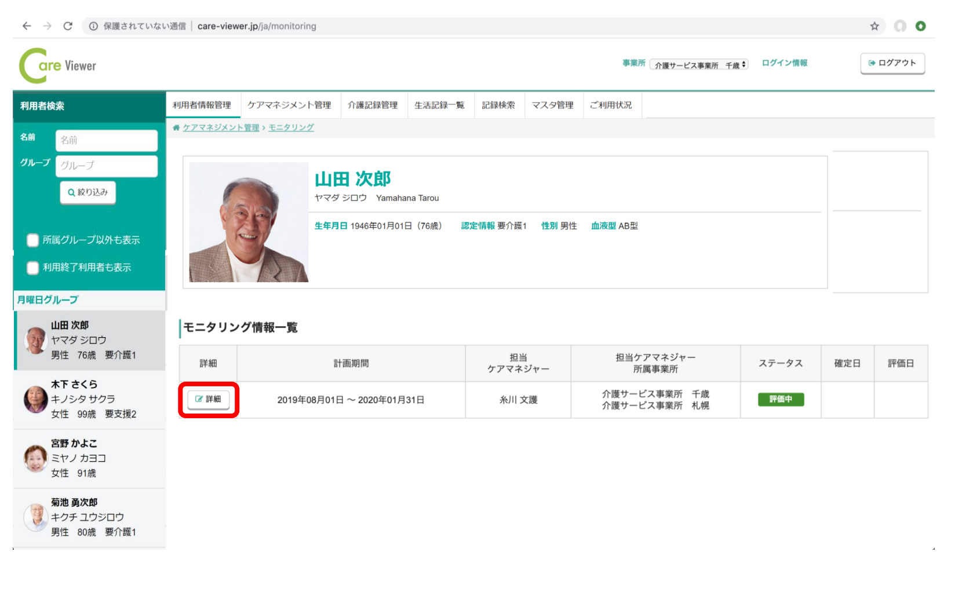Click the 名前 search input field
Image resolution: width=955 pixels, height=607 pixels.
[107, 140]
